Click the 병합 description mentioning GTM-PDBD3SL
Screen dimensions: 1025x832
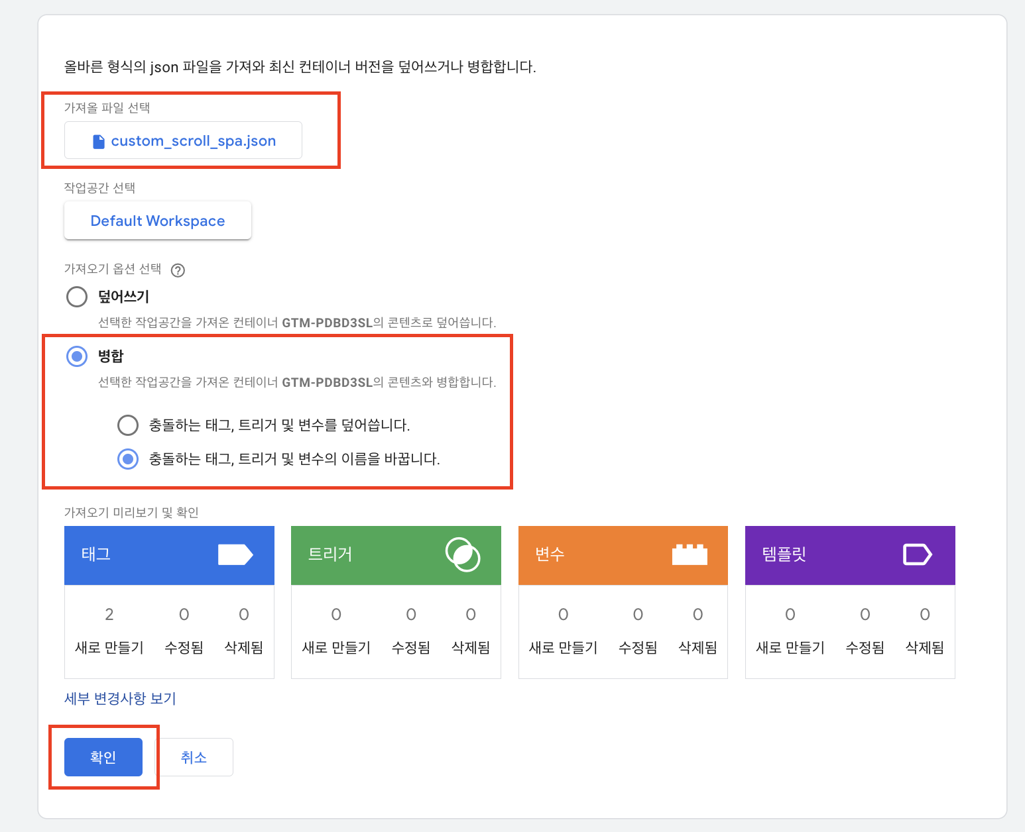(297, 382)
